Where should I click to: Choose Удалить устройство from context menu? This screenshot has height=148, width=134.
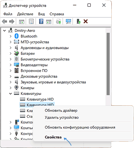click(62, 117)
